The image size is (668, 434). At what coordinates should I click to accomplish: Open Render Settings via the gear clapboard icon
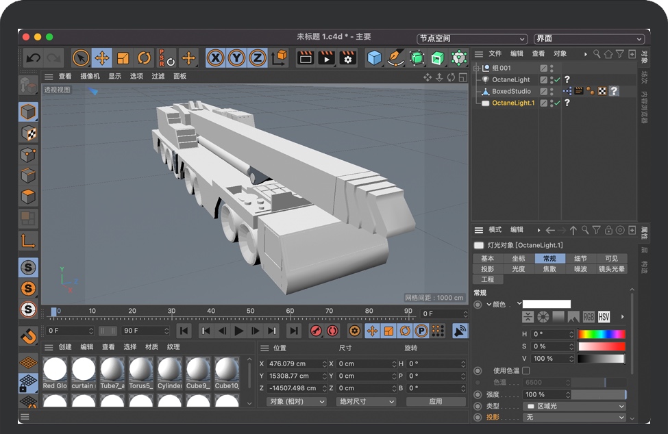(x=347, y=59)
